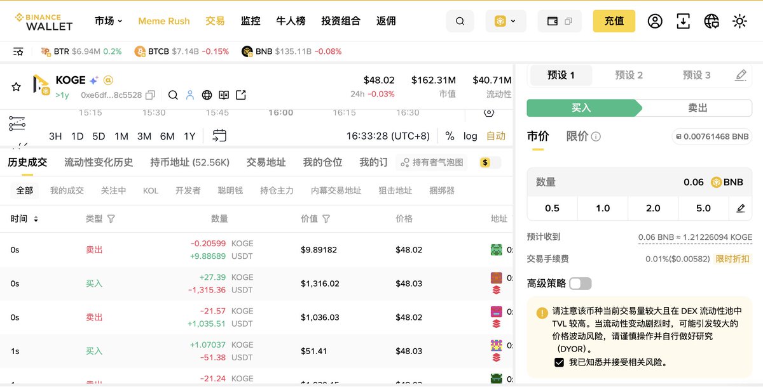Open the date range calendar icon

[219, 135]
